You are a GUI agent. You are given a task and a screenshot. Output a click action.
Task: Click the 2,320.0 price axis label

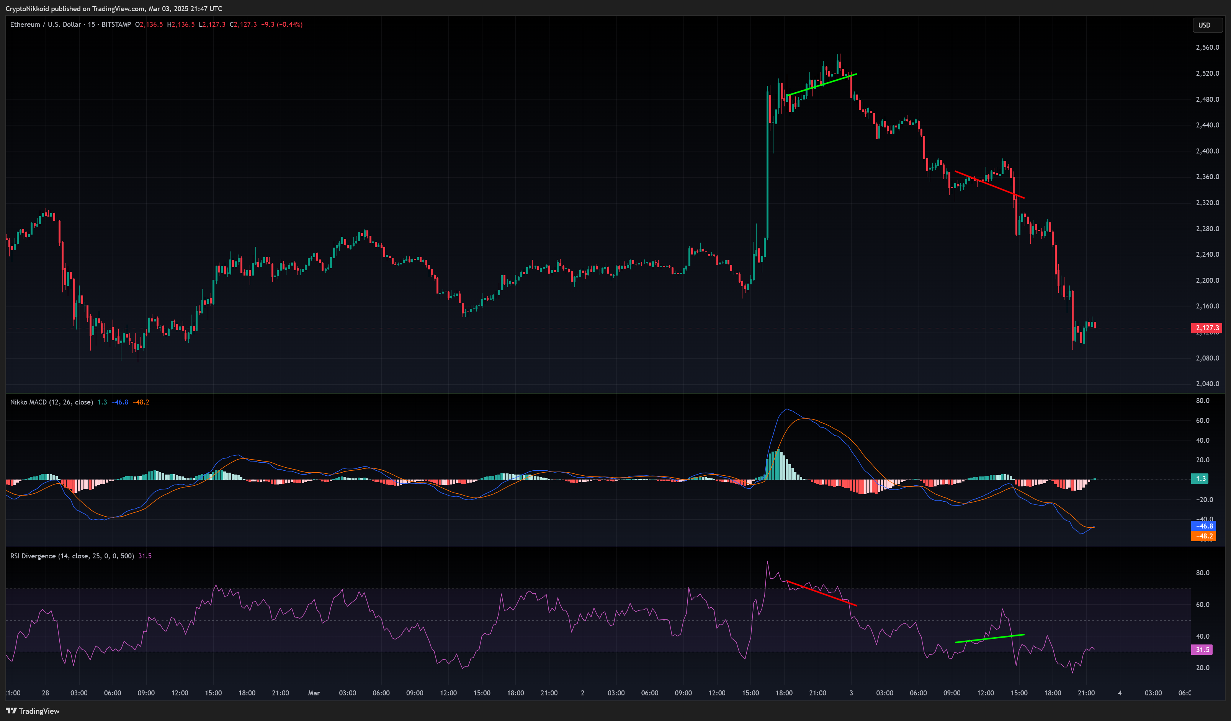tap(1208, 202)
